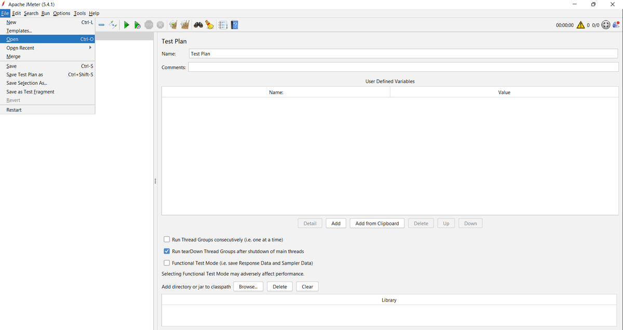Click the classpath Delete button beside Browse
The height and width of the screenshot is (330, 623).
pos(280,286)
